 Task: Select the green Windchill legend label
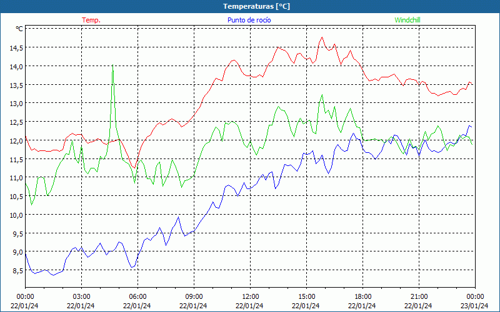tap(407, 20)
